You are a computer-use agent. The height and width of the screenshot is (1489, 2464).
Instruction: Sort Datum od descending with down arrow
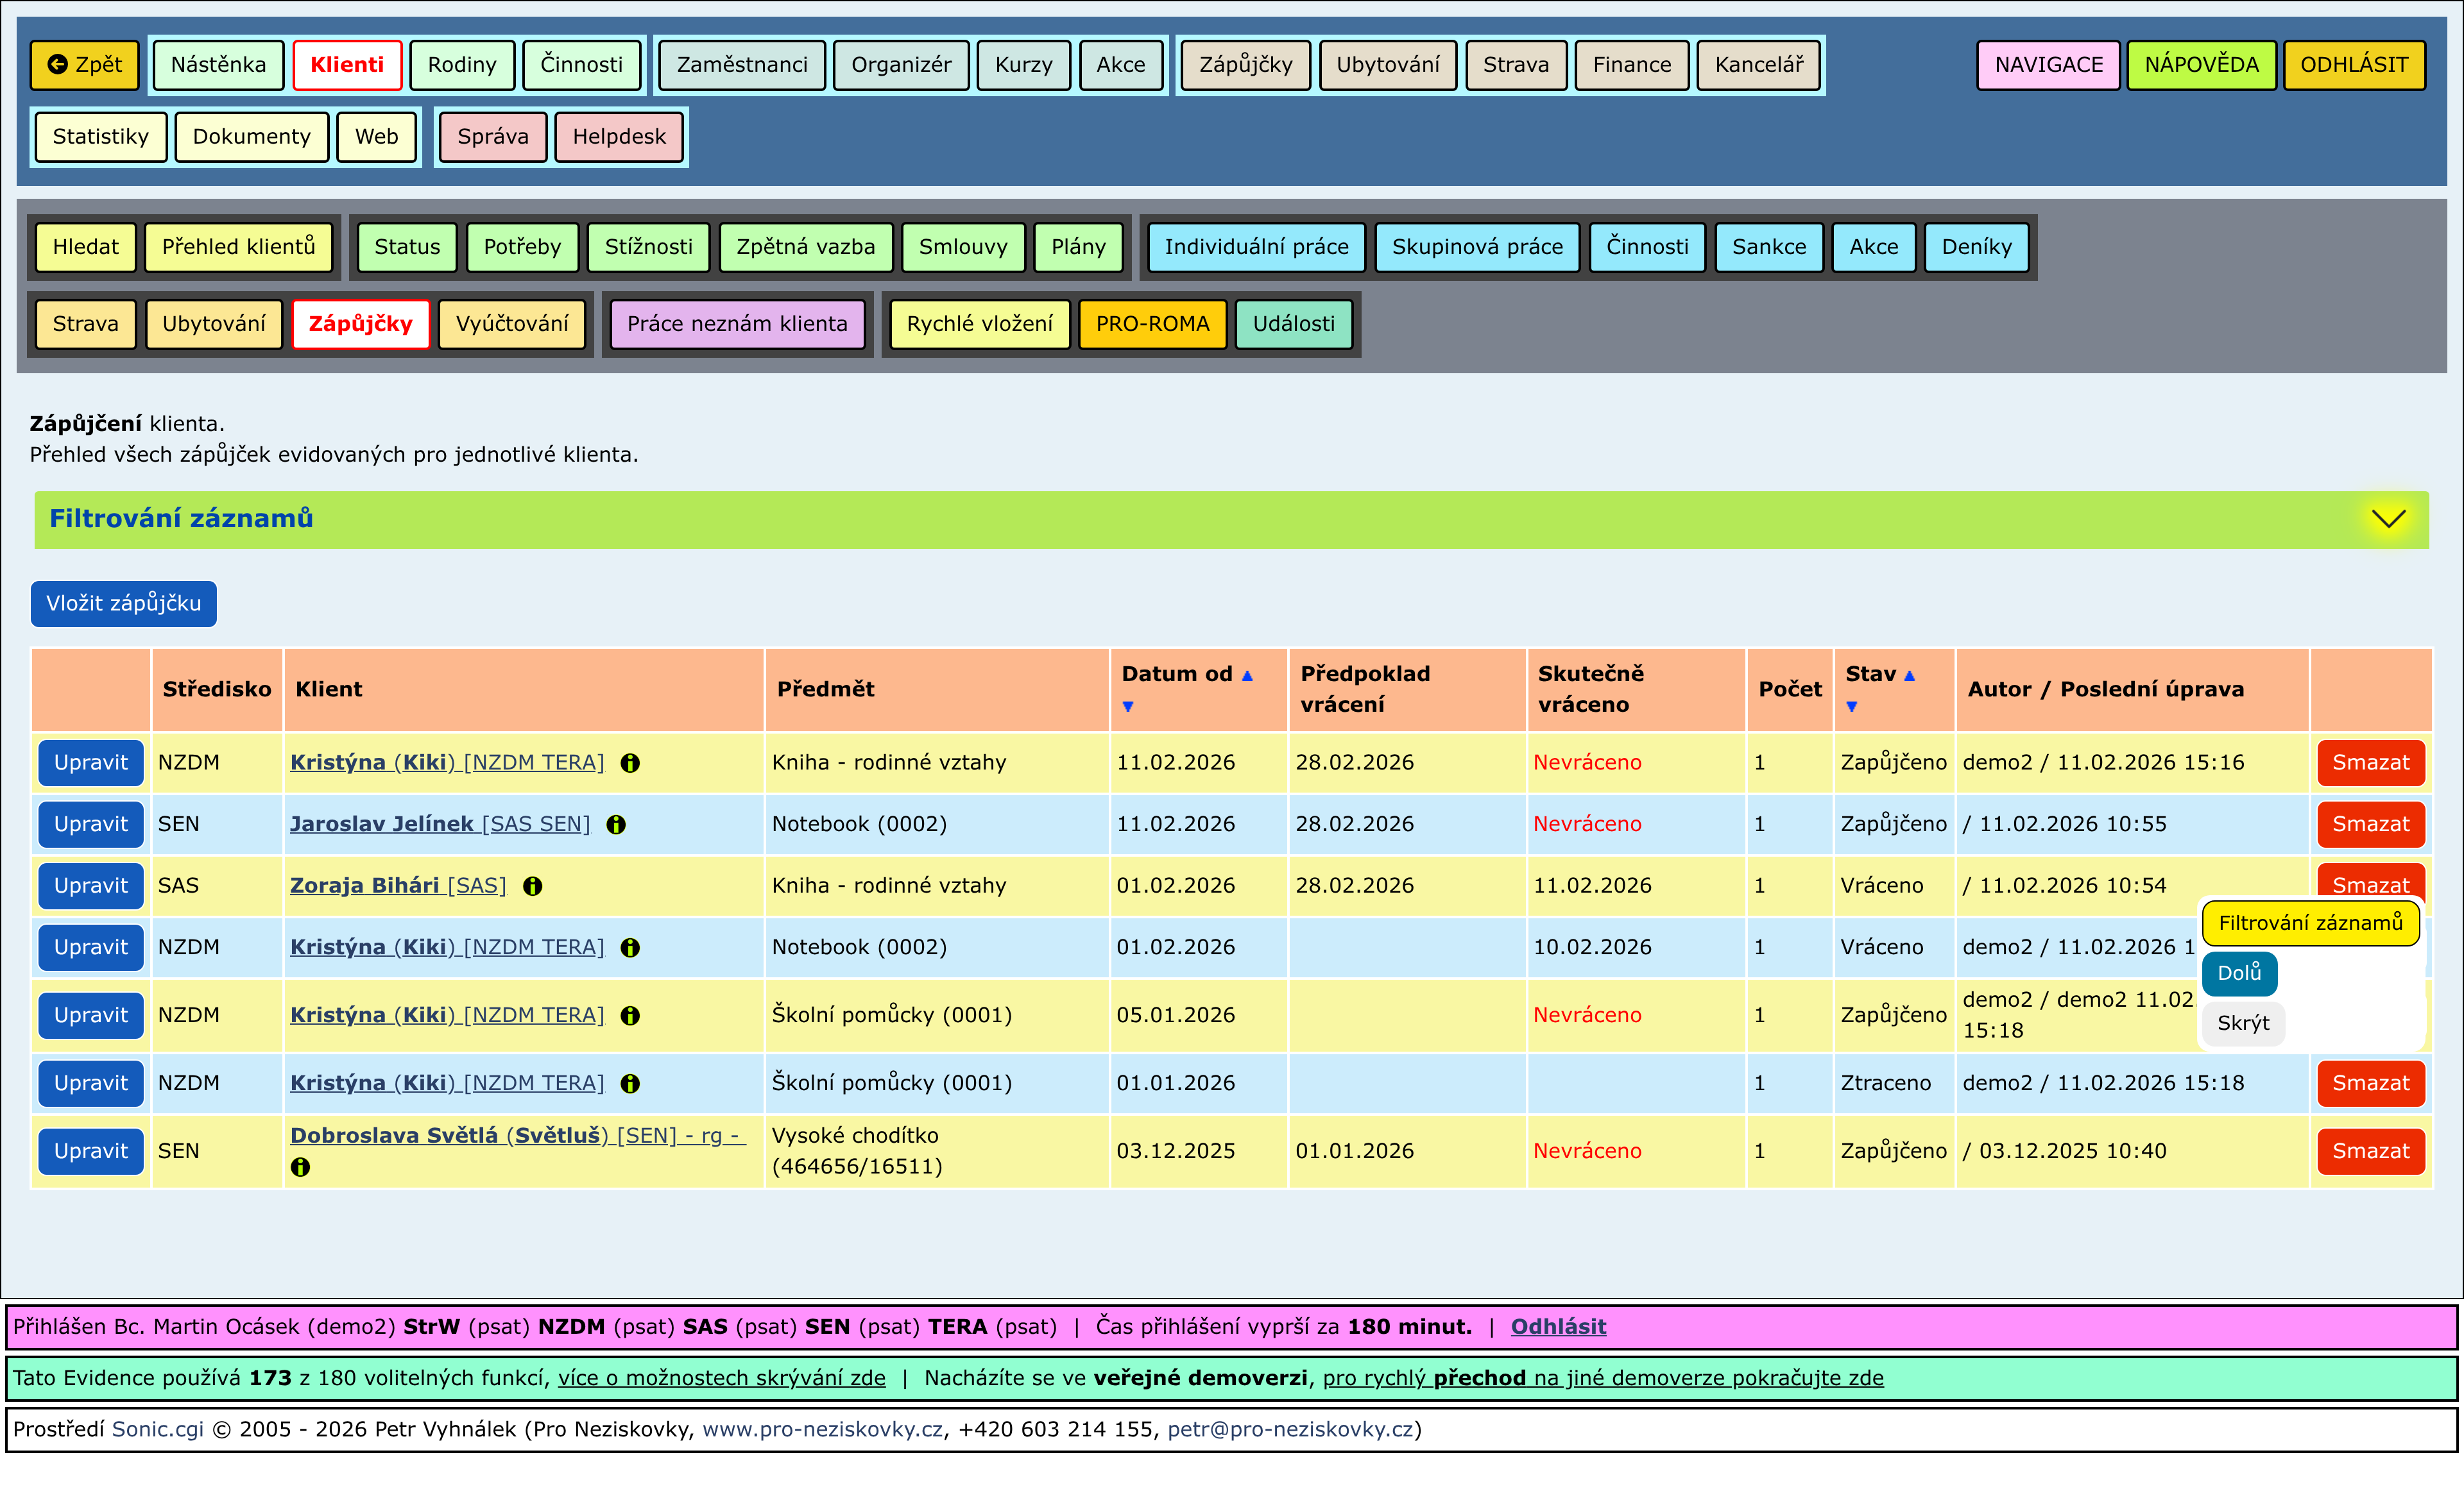1128,707
